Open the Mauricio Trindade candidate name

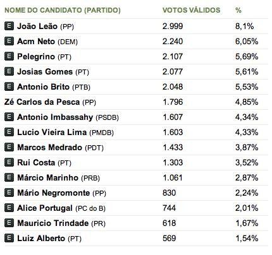pos(53,223)
